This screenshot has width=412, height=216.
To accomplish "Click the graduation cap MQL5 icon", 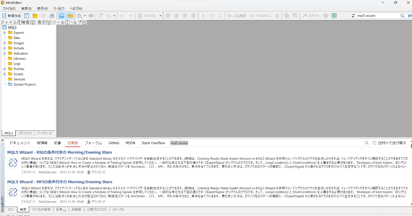I will click(x=409, y=16).
